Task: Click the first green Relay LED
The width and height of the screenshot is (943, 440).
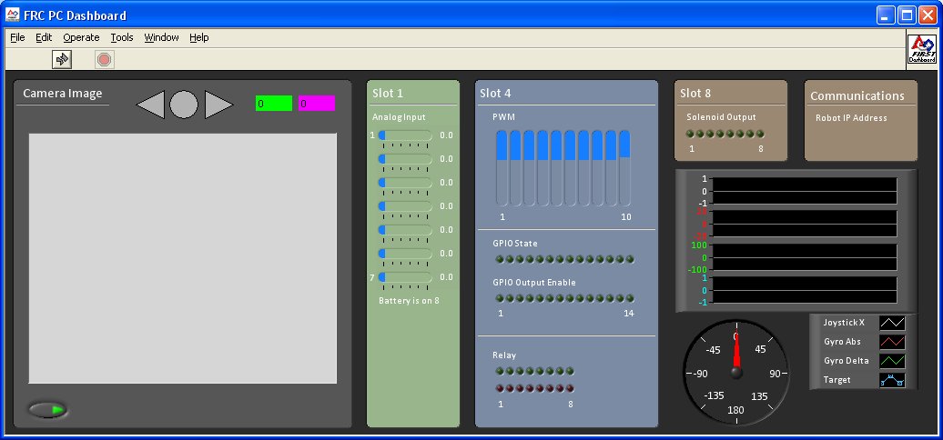Action: [499, 371]
